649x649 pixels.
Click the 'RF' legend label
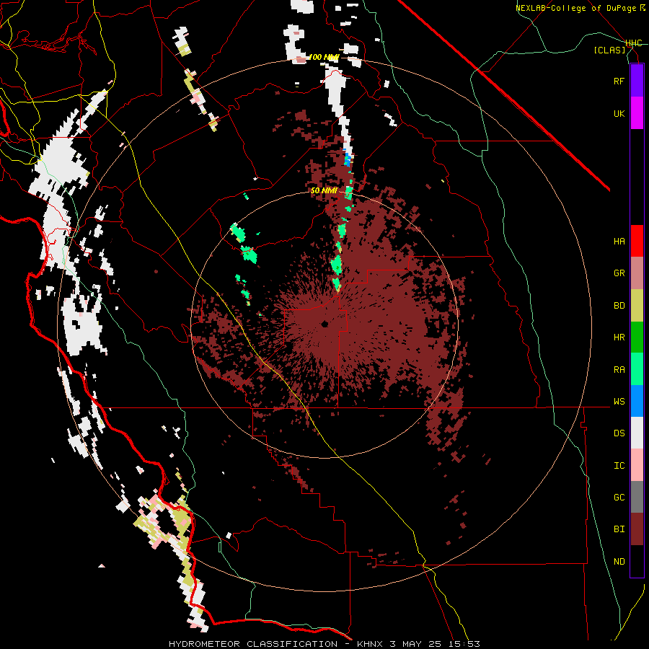tap(619, 81)
